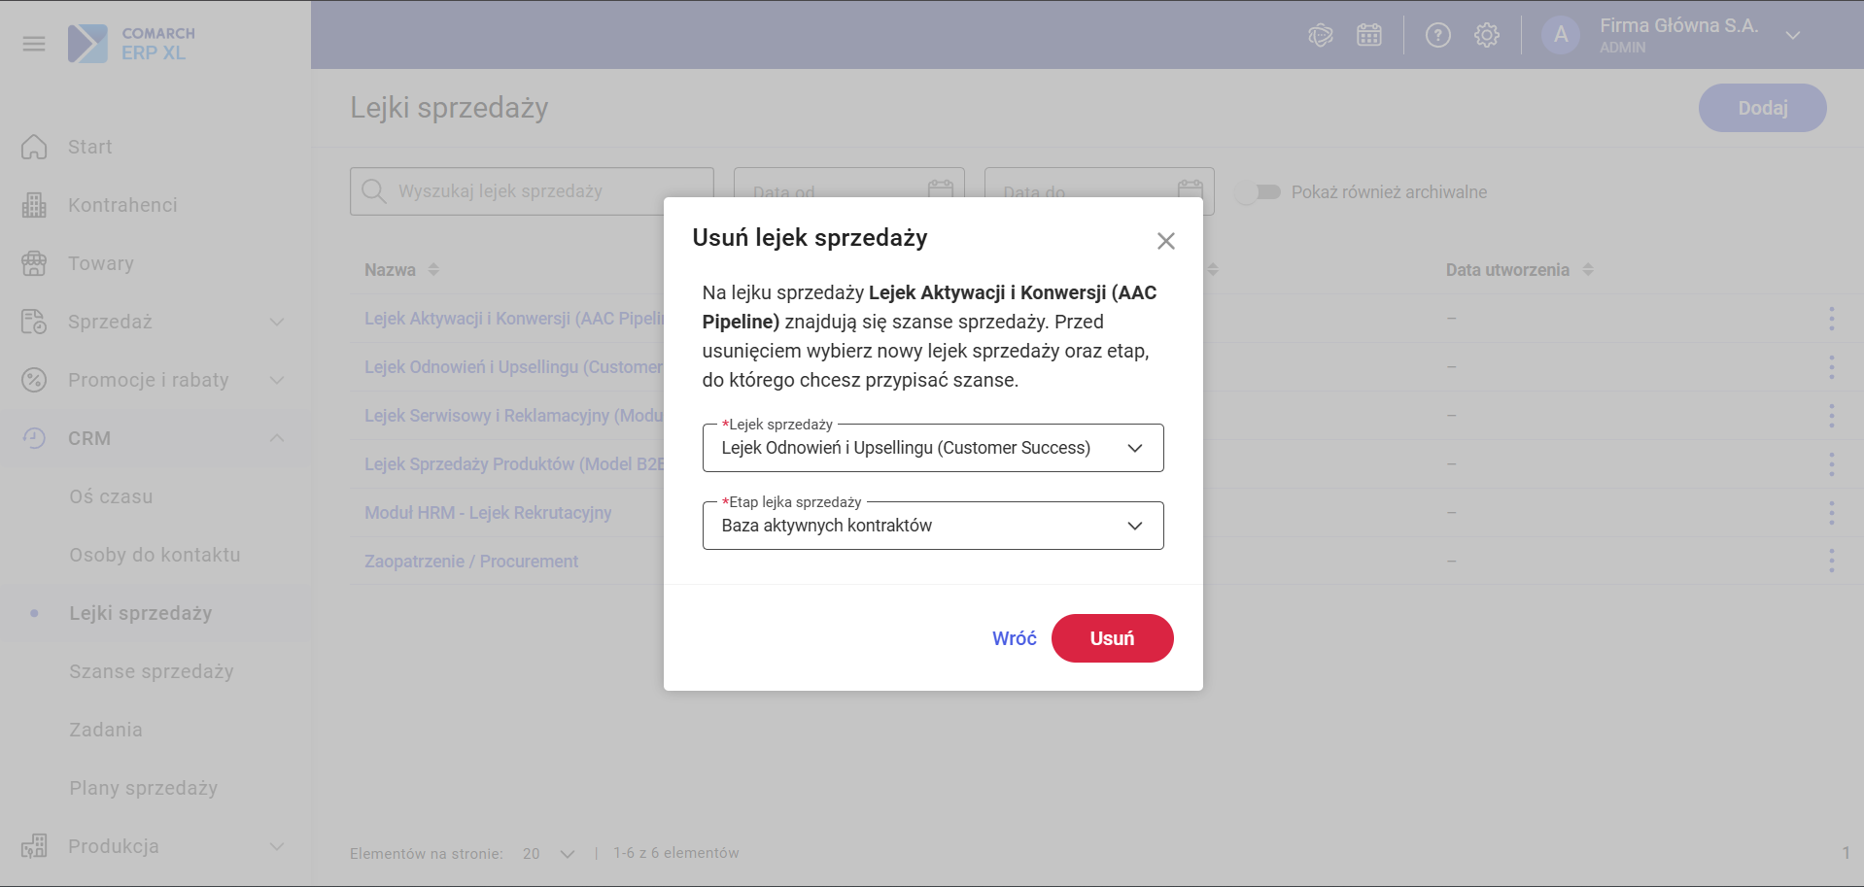Open the help question mark icon
The height and width of the screenshot is (887, 1864).
1437,35
